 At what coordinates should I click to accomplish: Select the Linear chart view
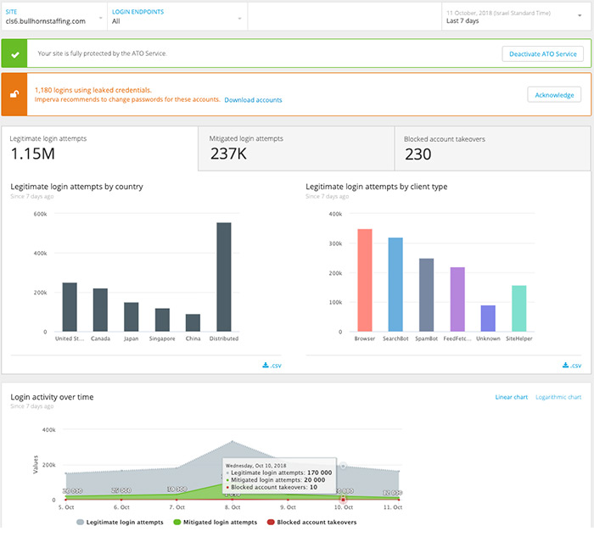[x=512, y=397]
